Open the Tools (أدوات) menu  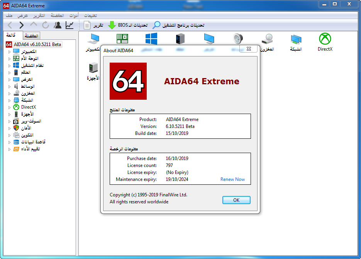pos(74,15)
